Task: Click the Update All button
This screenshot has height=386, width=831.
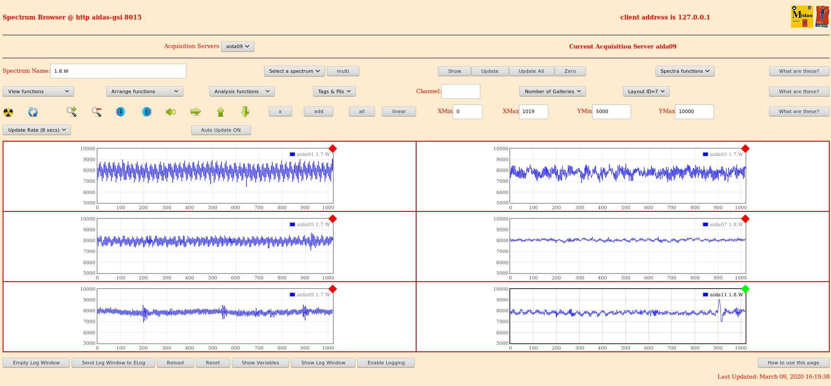Action: (x=531, y=71)
